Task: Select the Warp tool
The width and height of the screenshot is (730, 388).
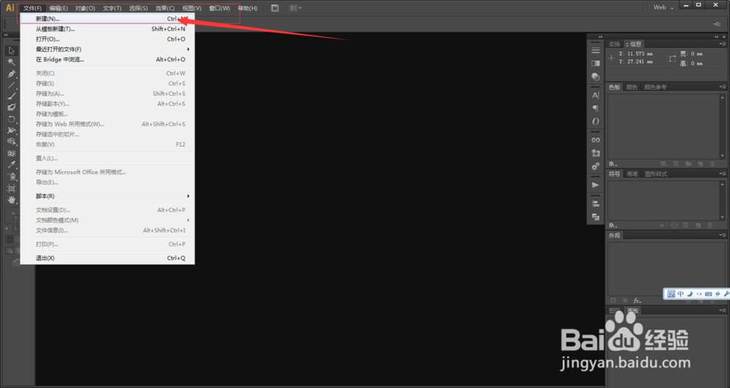Action: 11,131
